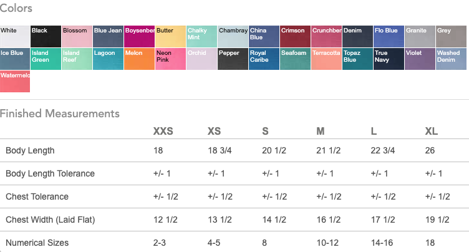Pick the Blossom pink swatch
Screen dimensions: 469x252
point(77,36)
